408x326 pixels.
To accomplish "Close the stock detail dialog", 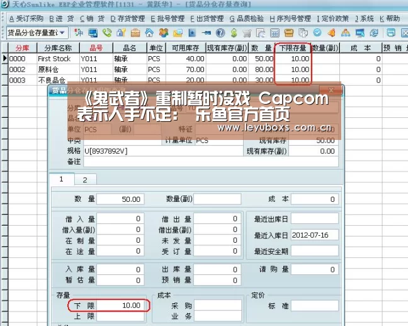I will 331,90.
